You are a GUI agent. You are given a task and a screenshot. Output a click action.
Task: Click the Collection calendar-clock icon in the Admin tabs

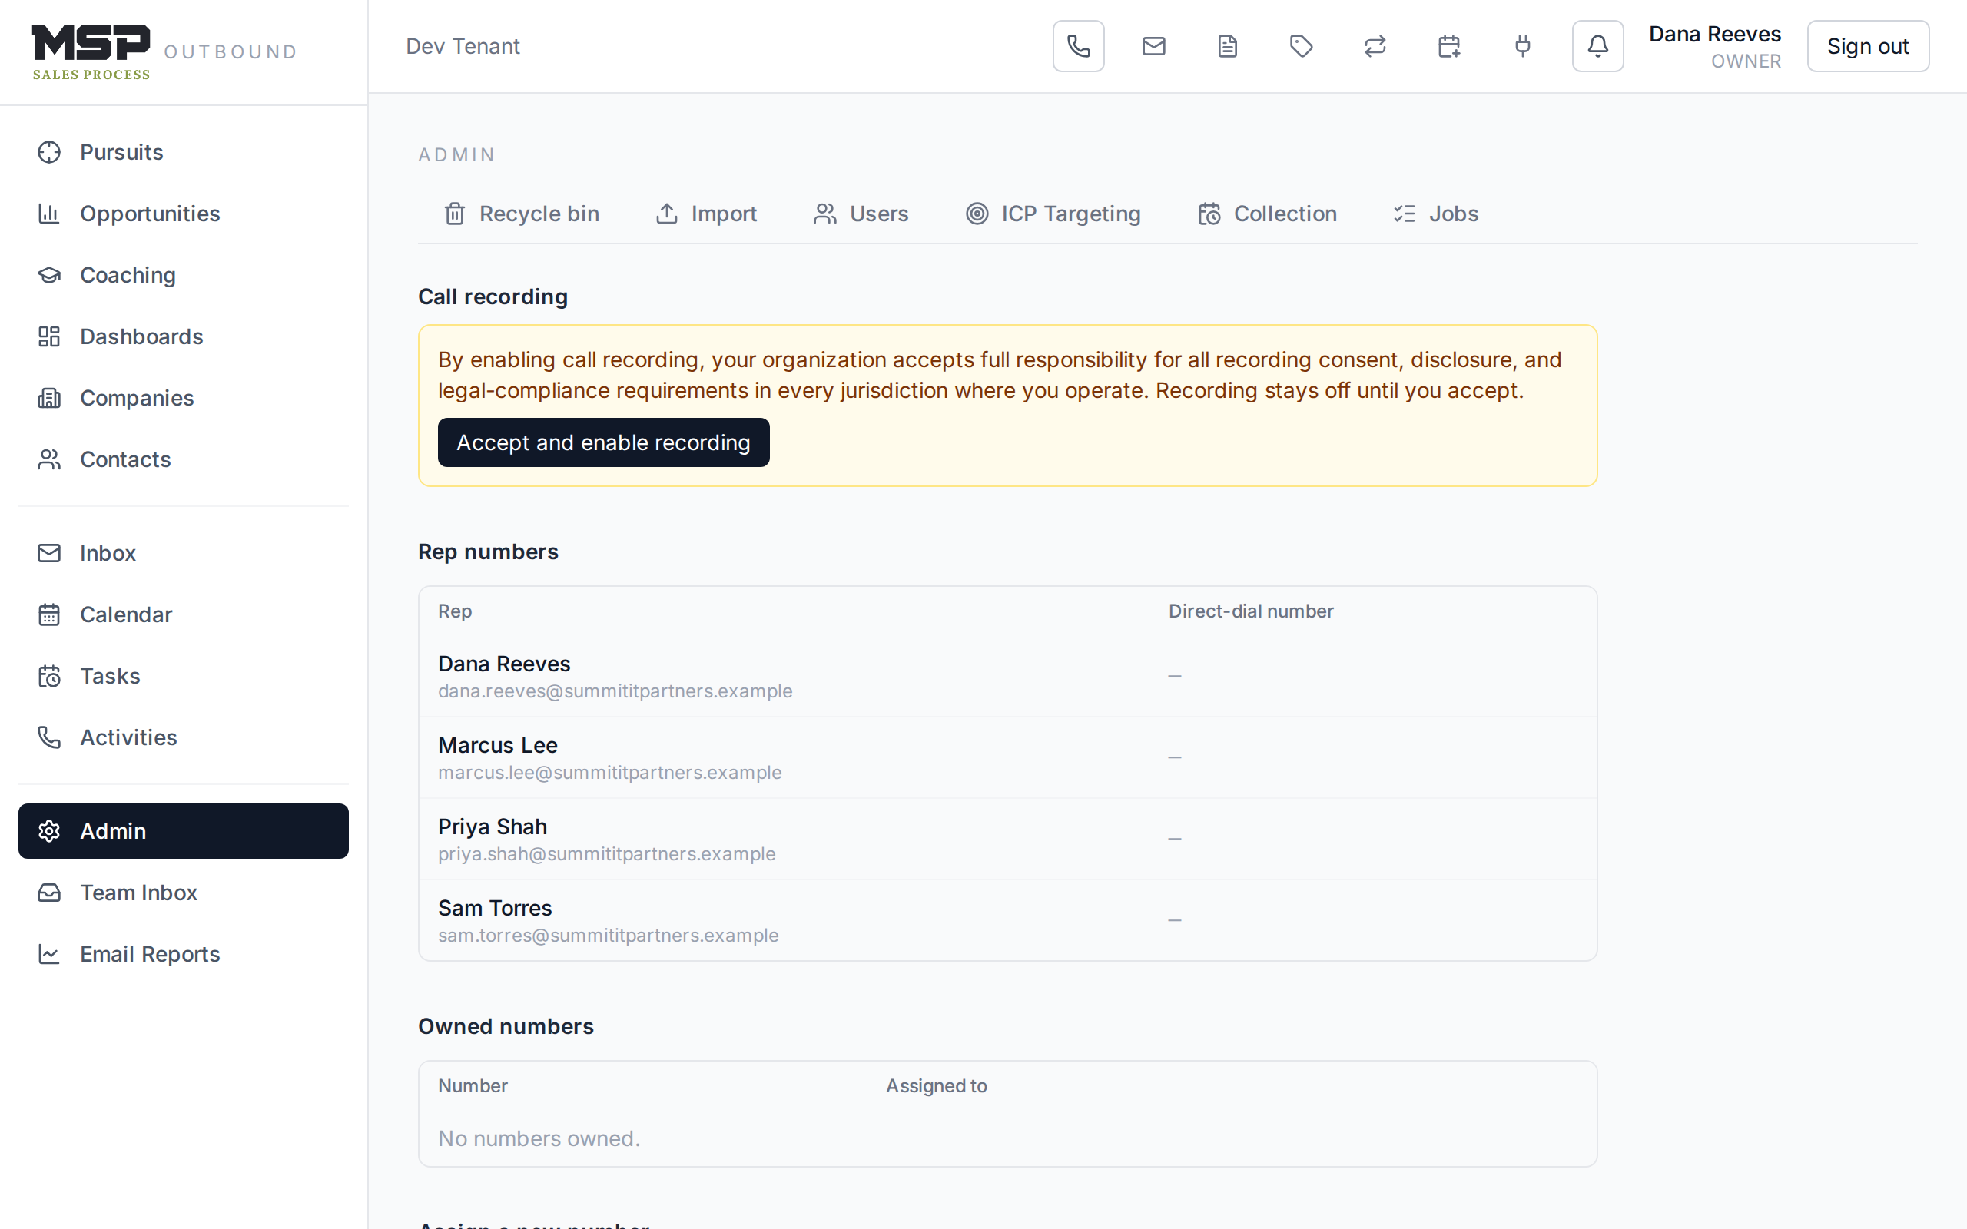click(x=1209, y=214)
